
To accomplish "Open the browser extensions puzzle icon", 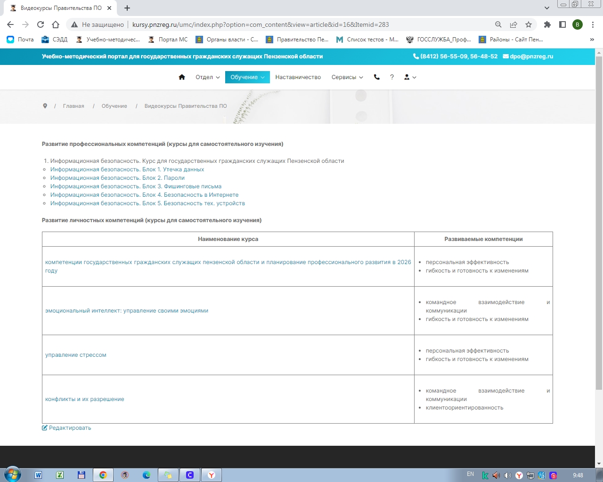I will (x=547, y=24).
